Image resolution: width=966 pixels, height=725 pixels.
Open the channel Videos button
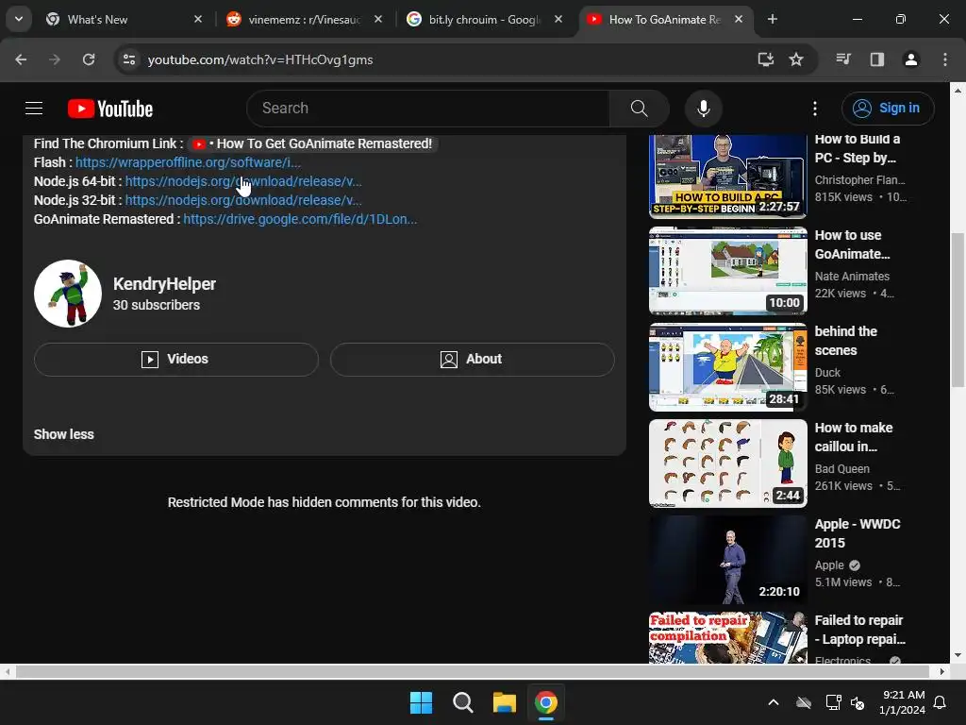coord(176,360)
